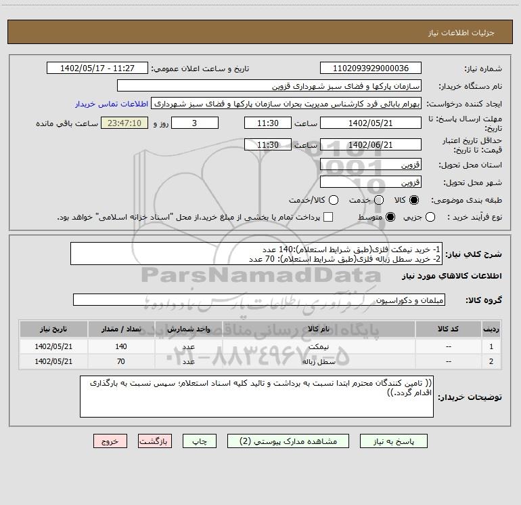Click the unit cell عدد in the سطل زباله row
521x505 pixels.
click(x=188, y=361)
